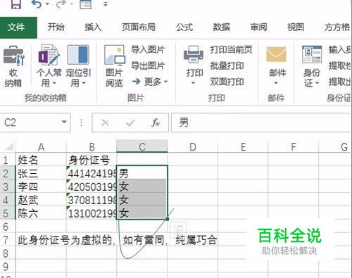Open the 公式 tab

tap(184, 27)
